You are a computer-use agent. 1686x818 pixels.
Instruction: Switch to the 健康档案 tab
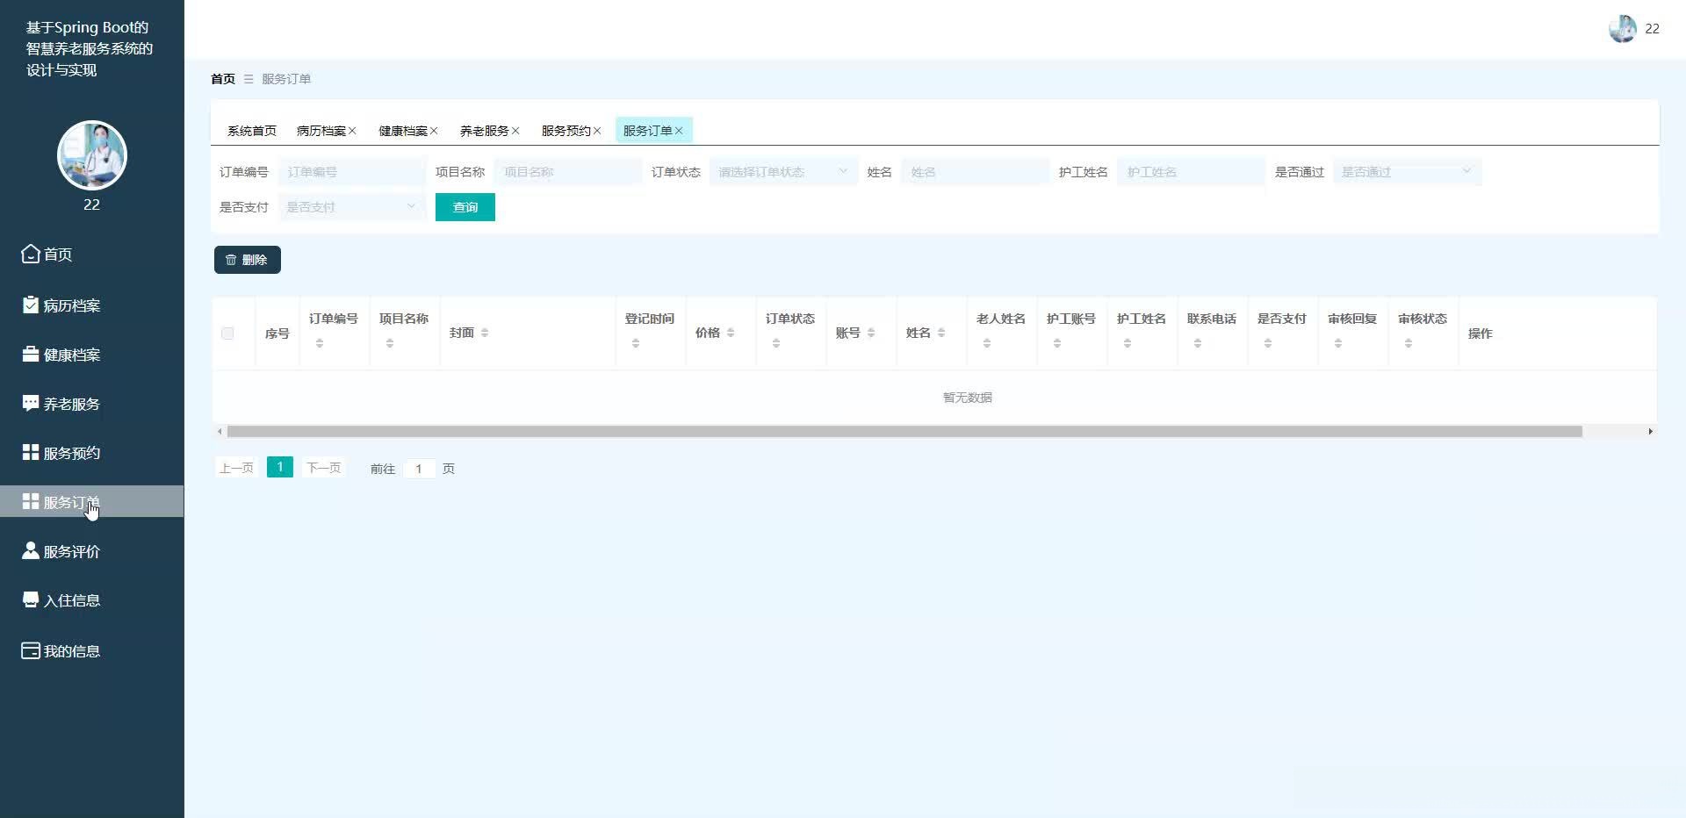click(x=403, y=131)
